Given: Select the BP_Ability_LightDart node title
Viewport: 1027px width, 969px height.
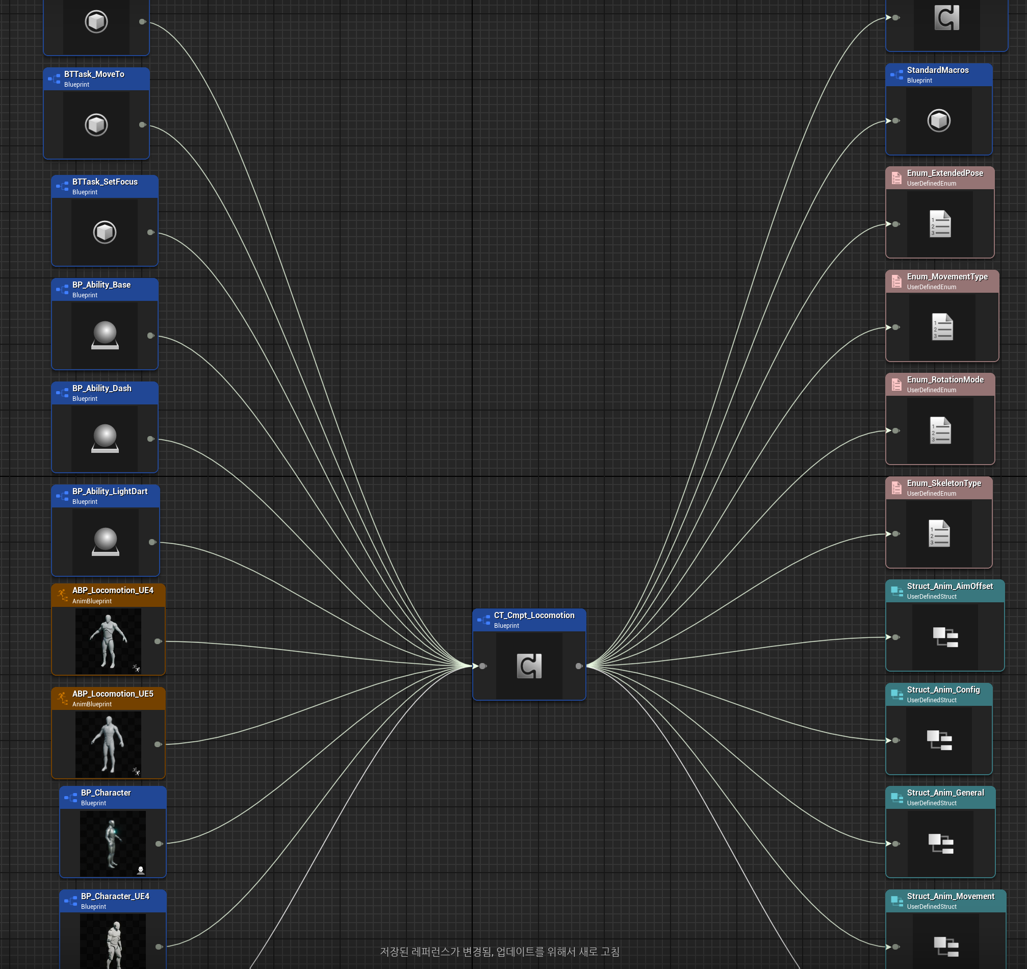Looking at the screenshot, I should click(x=110, y=492).
